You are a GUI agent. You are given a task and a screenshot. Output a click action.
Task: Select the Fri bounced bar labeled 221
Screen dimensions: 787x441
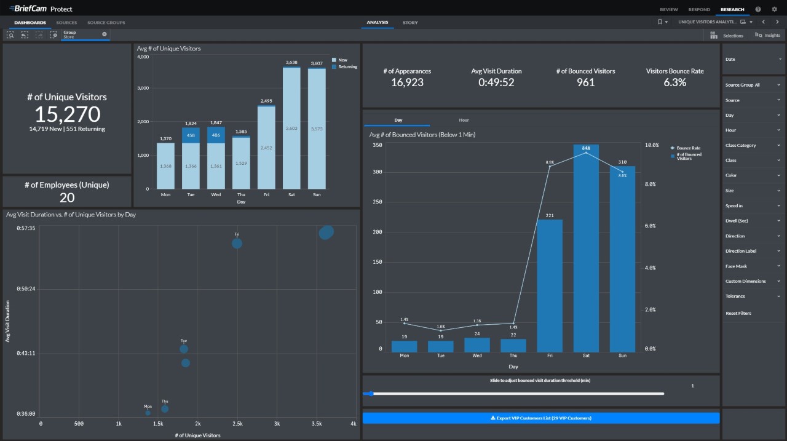tap(550, 286)
